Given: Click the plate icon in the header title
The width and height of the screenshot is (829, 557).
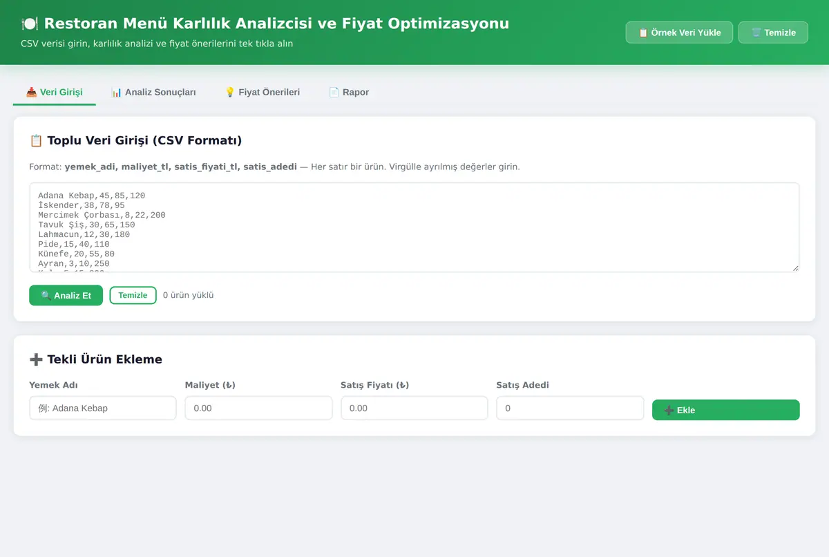Looking at the screenshot, I should 30,24.
